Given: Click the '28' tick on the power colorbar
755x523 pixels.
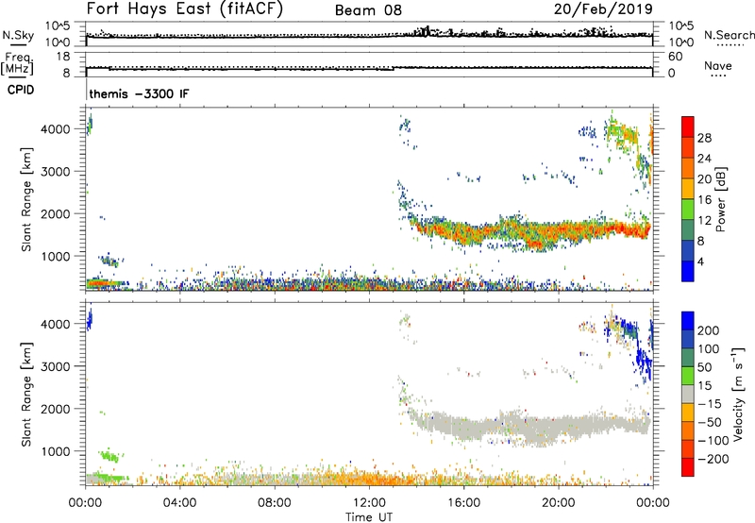Looking at the screenshot, I should (x=704, y=138).
